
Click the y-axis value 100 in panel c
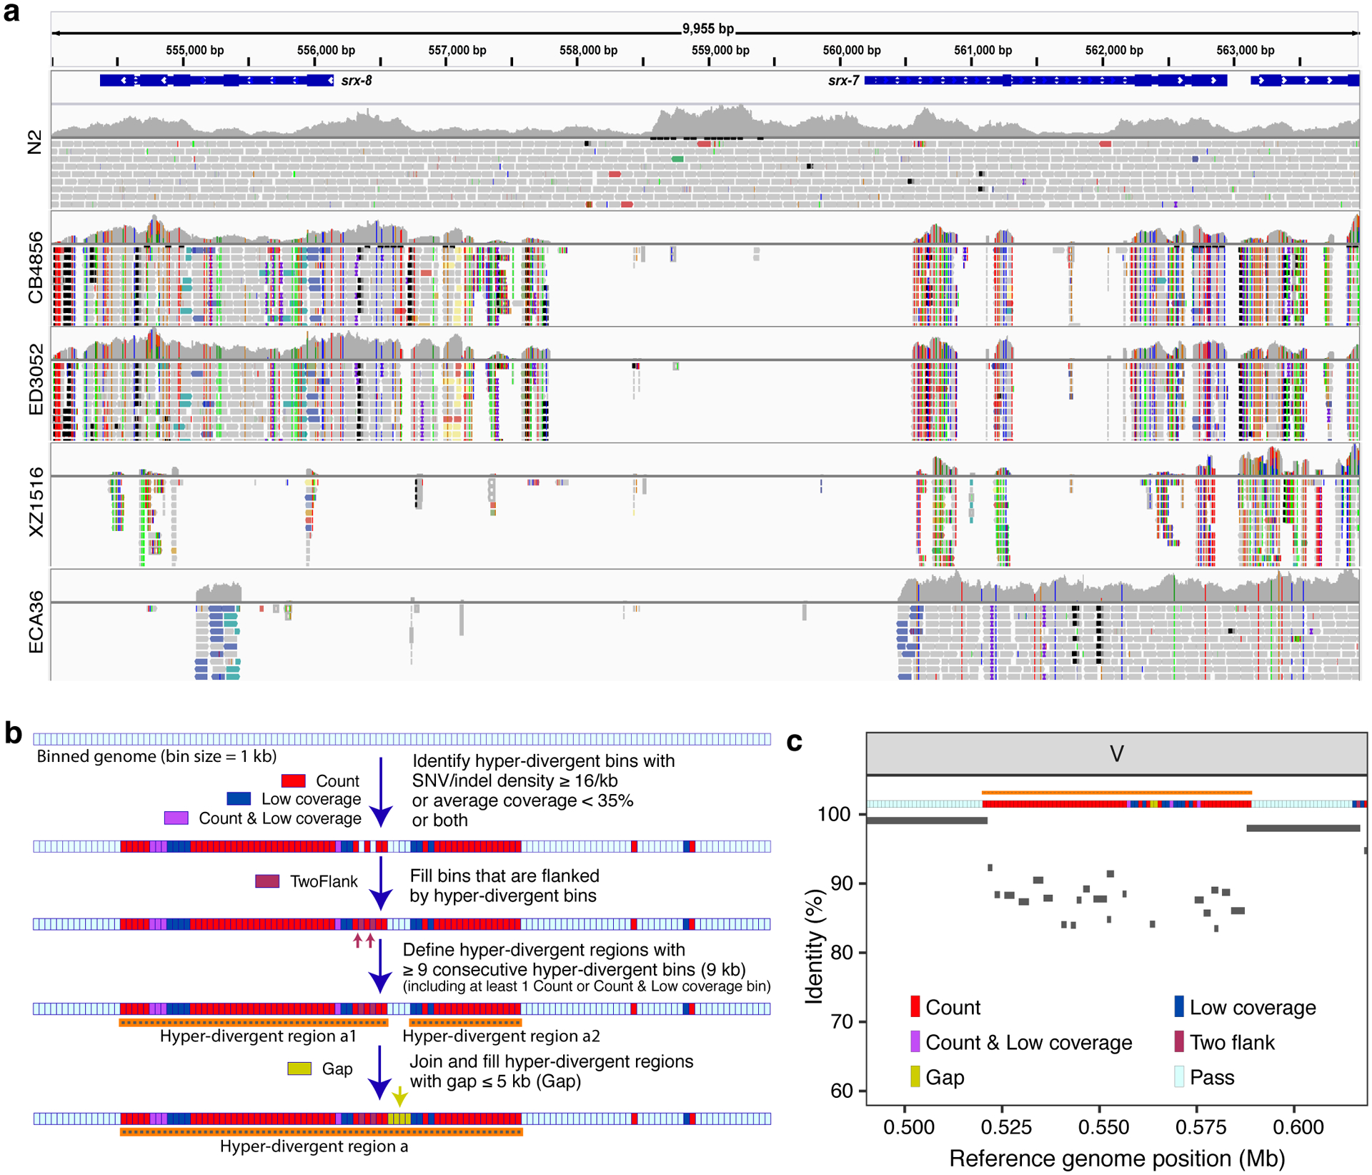(x=834, y=815)
